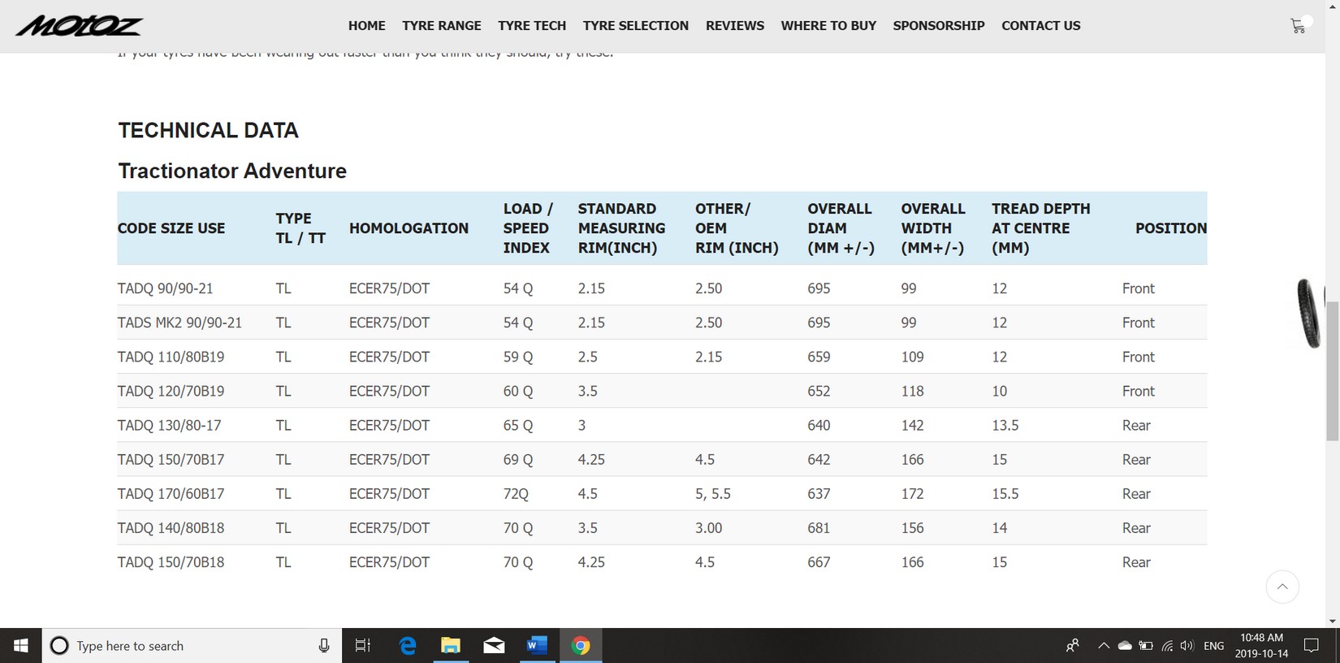Go to the TYRE TECH page
Screen dimensions: 1340x663
[532, 26]
